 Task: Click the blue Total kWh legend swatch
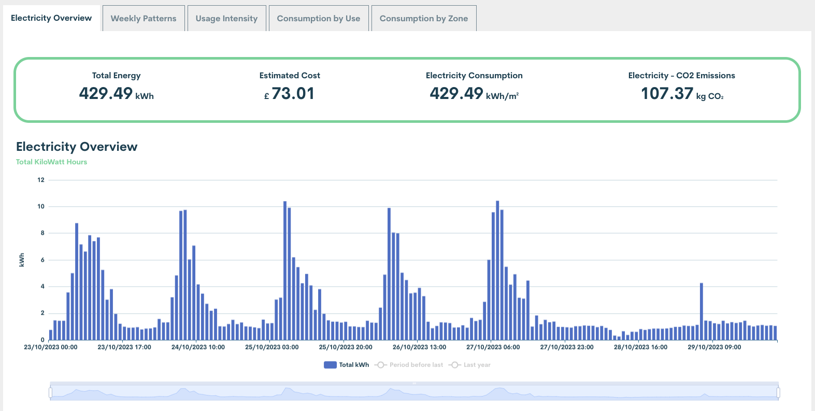[x=330, y=365]
